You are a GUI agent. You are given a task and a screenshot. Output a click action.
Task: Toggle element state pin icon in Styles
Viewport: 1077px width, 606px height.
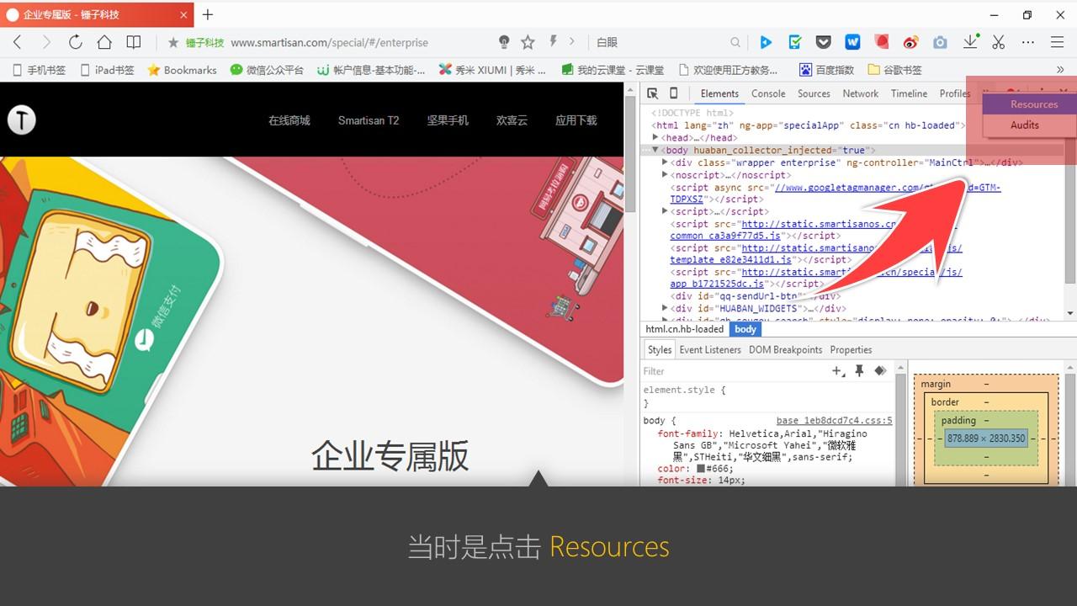(859, 371)
